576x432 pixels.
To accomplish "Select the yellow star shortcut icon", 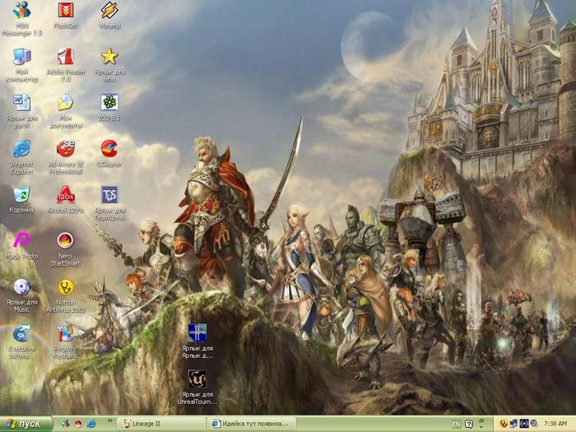I will (x=109, y=57).
